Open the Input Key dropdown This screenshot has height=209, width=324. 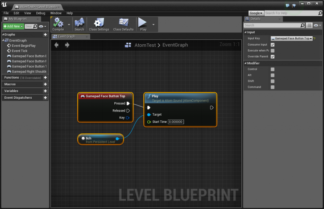point(291,38)
